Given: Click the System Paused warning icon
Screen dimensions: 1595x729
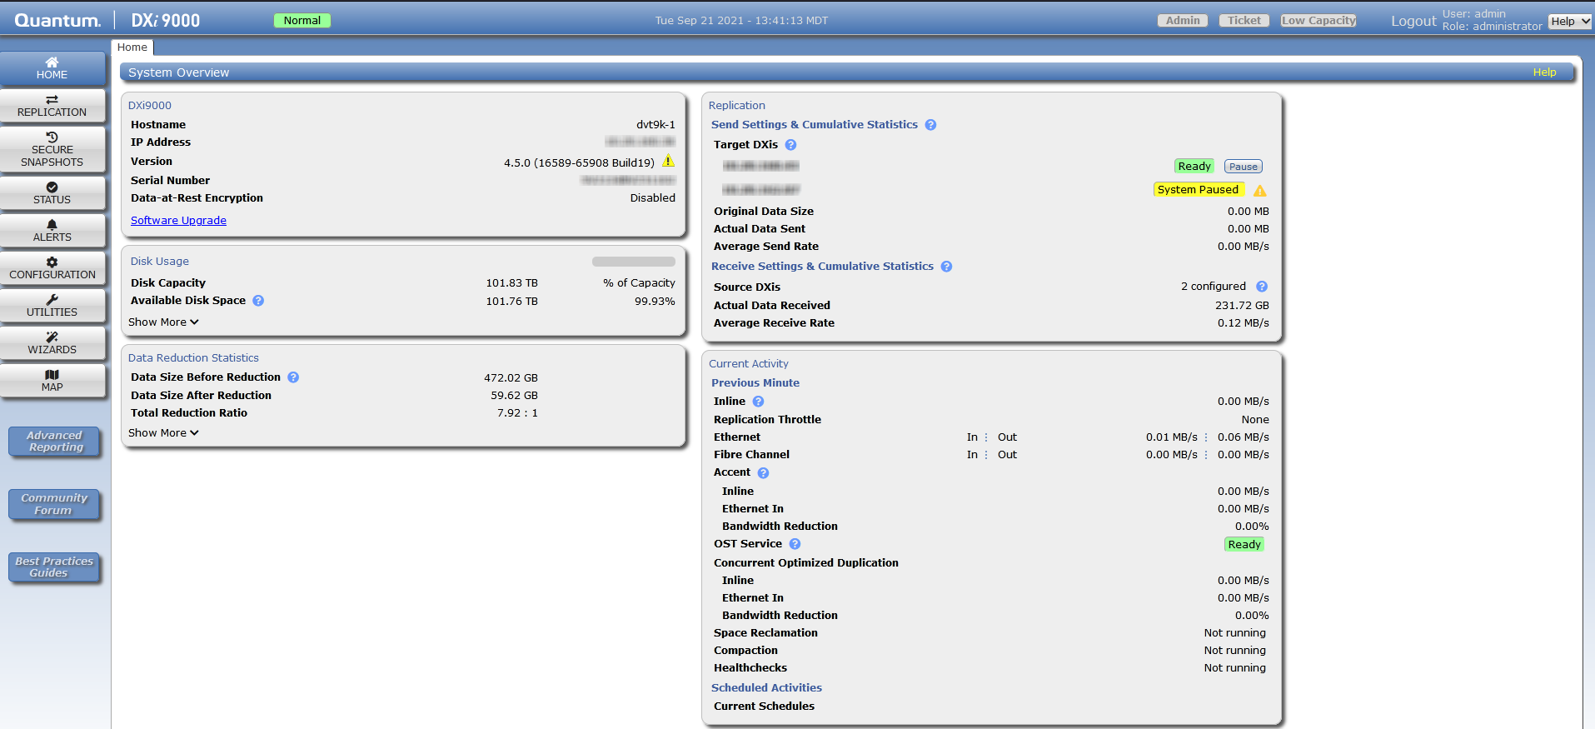Looking at the screenshot, I should [x=1260, y=191].
